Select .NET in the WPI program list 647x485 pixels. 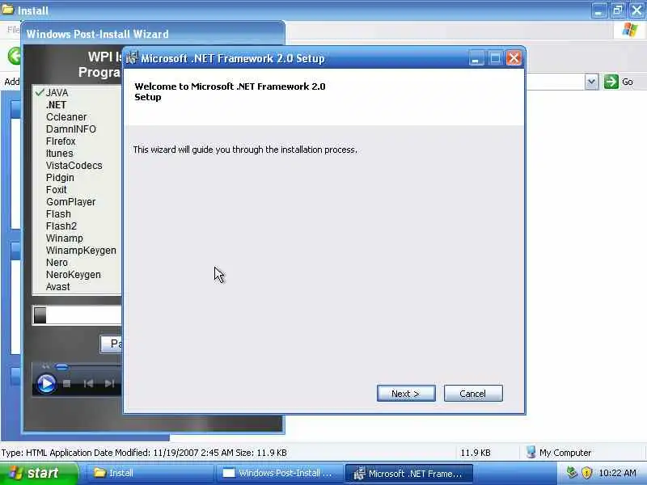tap(56, 105)
